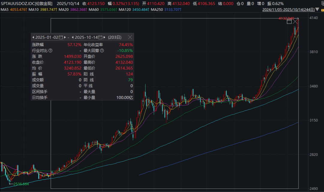Click the 2025-01-02 start date field
This screenshot has height=192, width=324.
click(x=47, y=37)
